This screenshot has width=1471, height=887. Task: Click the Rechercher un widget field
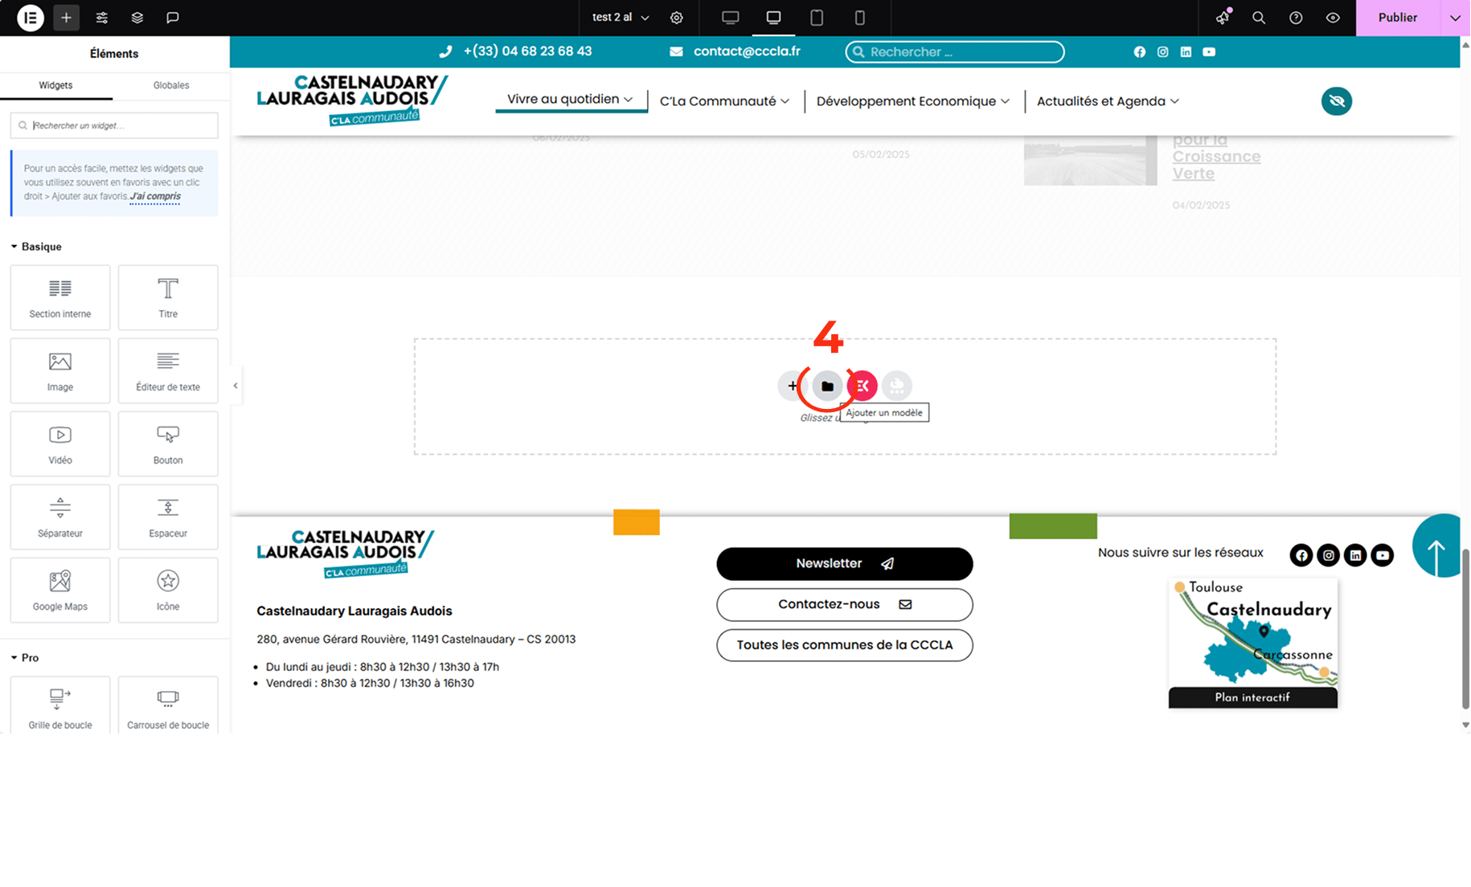tap(114, 125)
